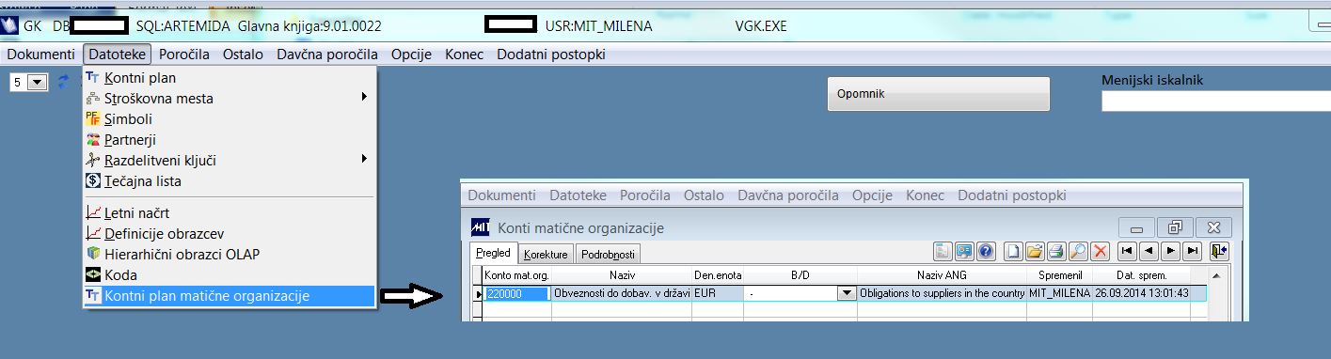Select the Koda menu entry
1331x359 pixels.
click(x=230, y=275)
